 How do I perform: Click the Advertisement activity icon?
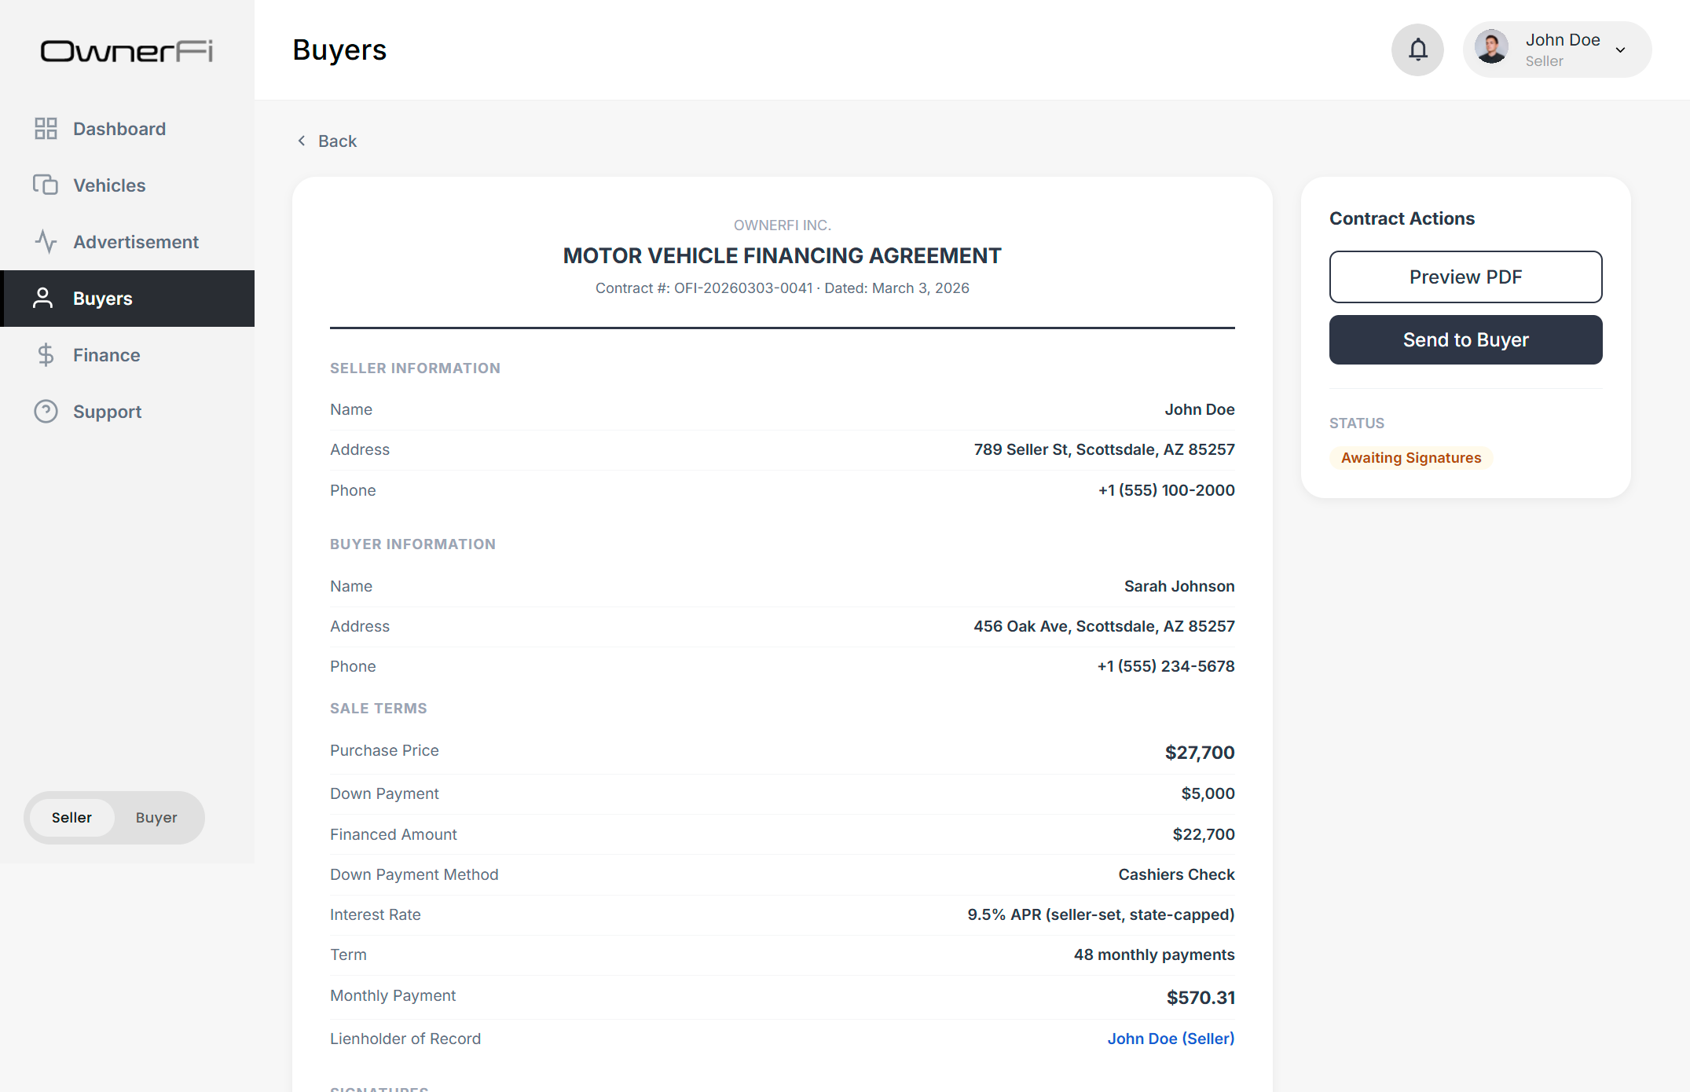click(46, 242)
